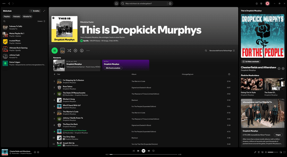Open the large Dropkick Murphys playlist cover

(65, 29)
